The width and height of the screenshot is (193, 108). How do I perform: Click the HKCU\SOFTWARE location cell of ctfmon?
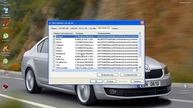[x=118, y=42]
